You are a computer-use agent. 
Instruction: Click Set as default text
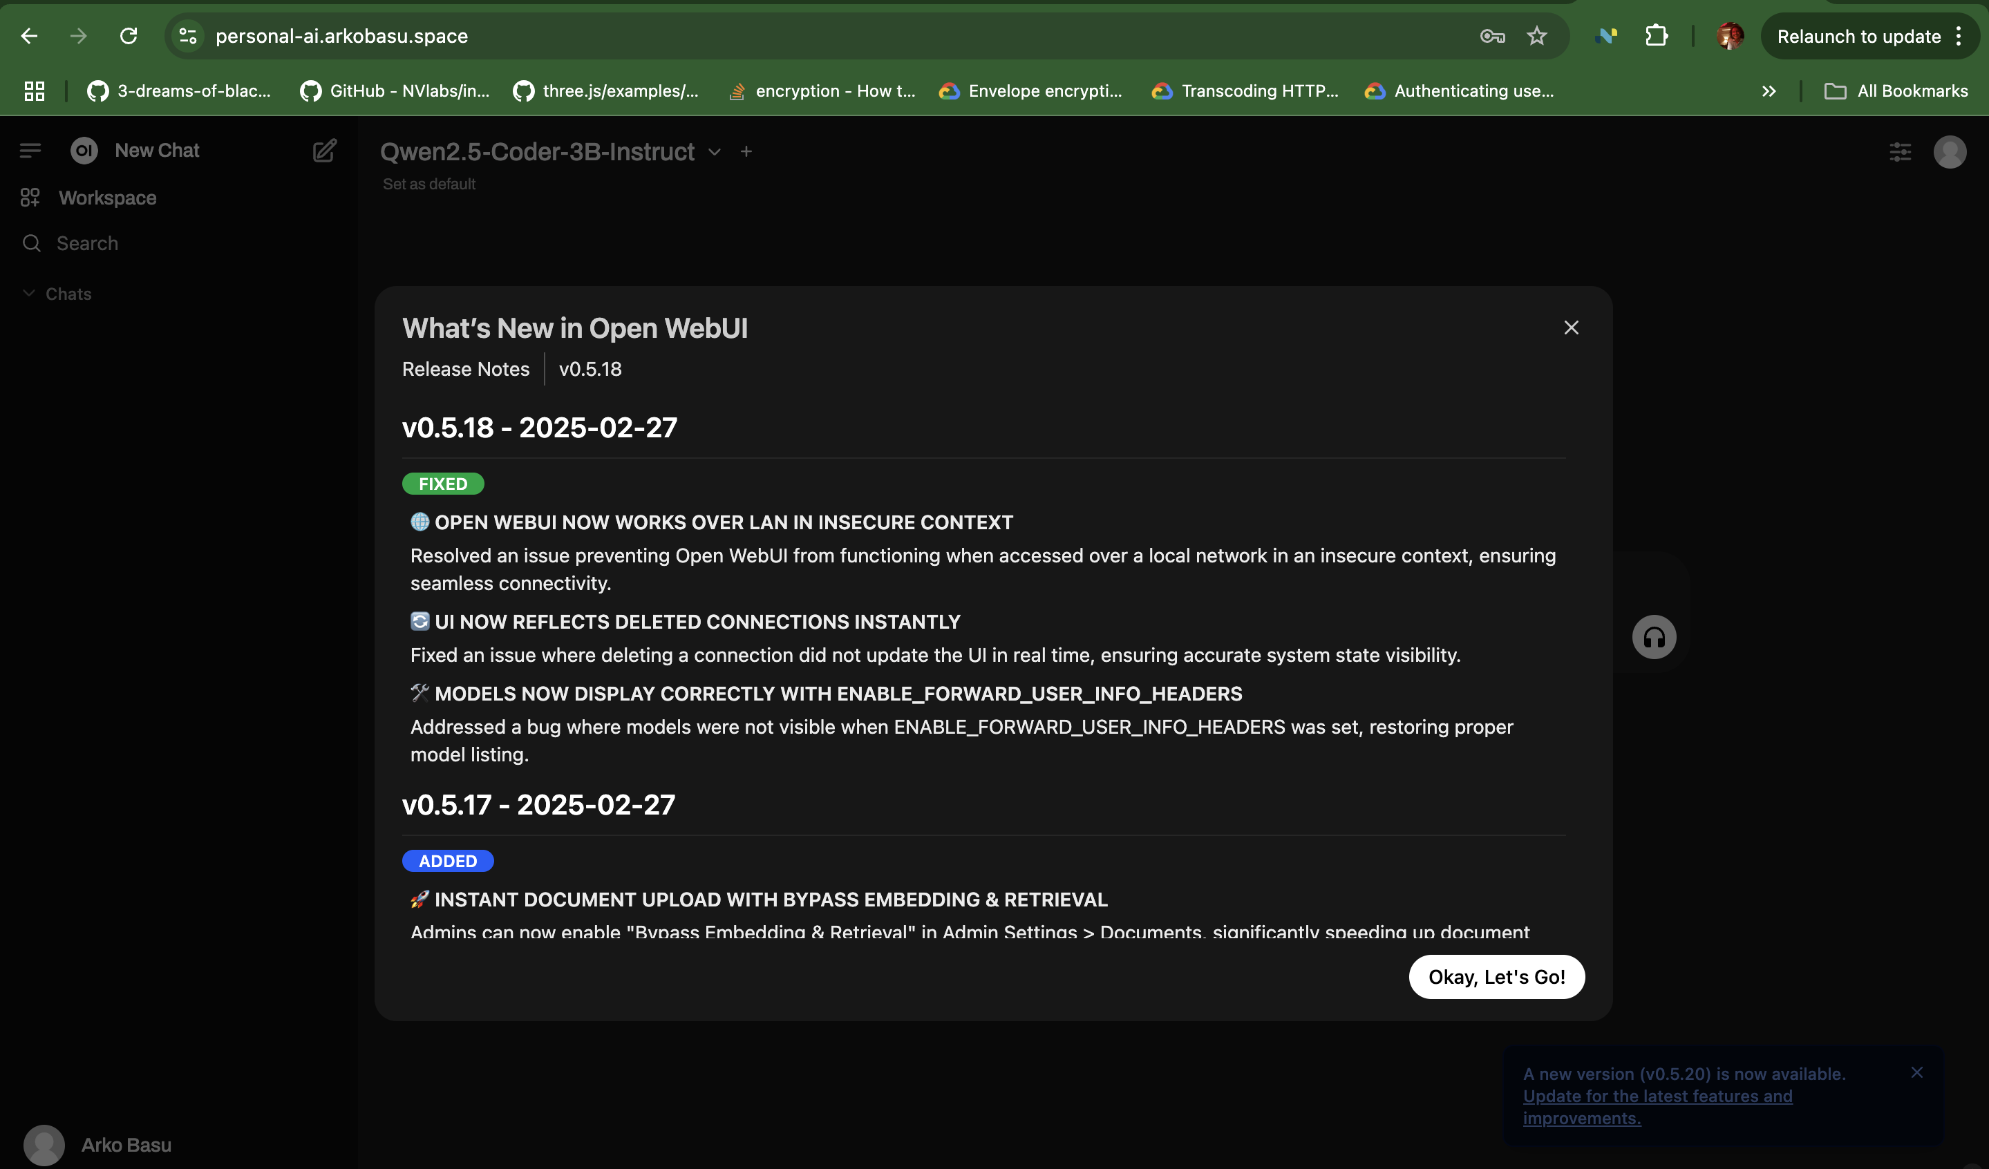point(428,184)
